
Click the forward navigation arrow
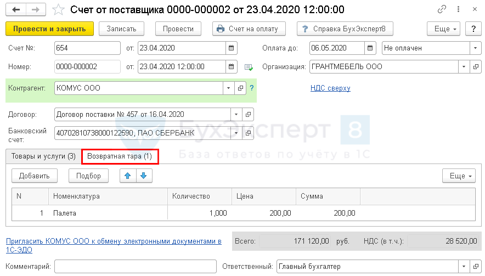(x=36, y=10)
